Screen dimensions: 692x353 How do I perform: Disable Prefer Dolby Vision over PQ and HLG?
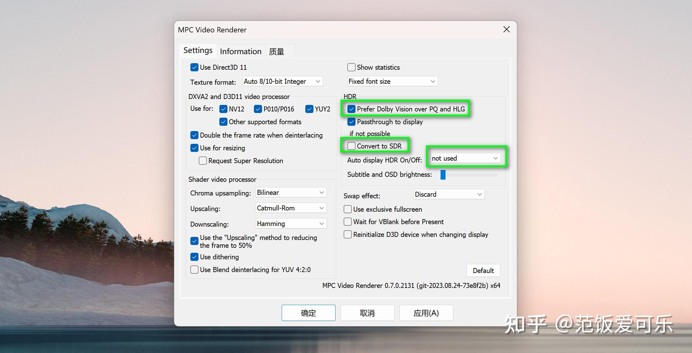point(351,109)
